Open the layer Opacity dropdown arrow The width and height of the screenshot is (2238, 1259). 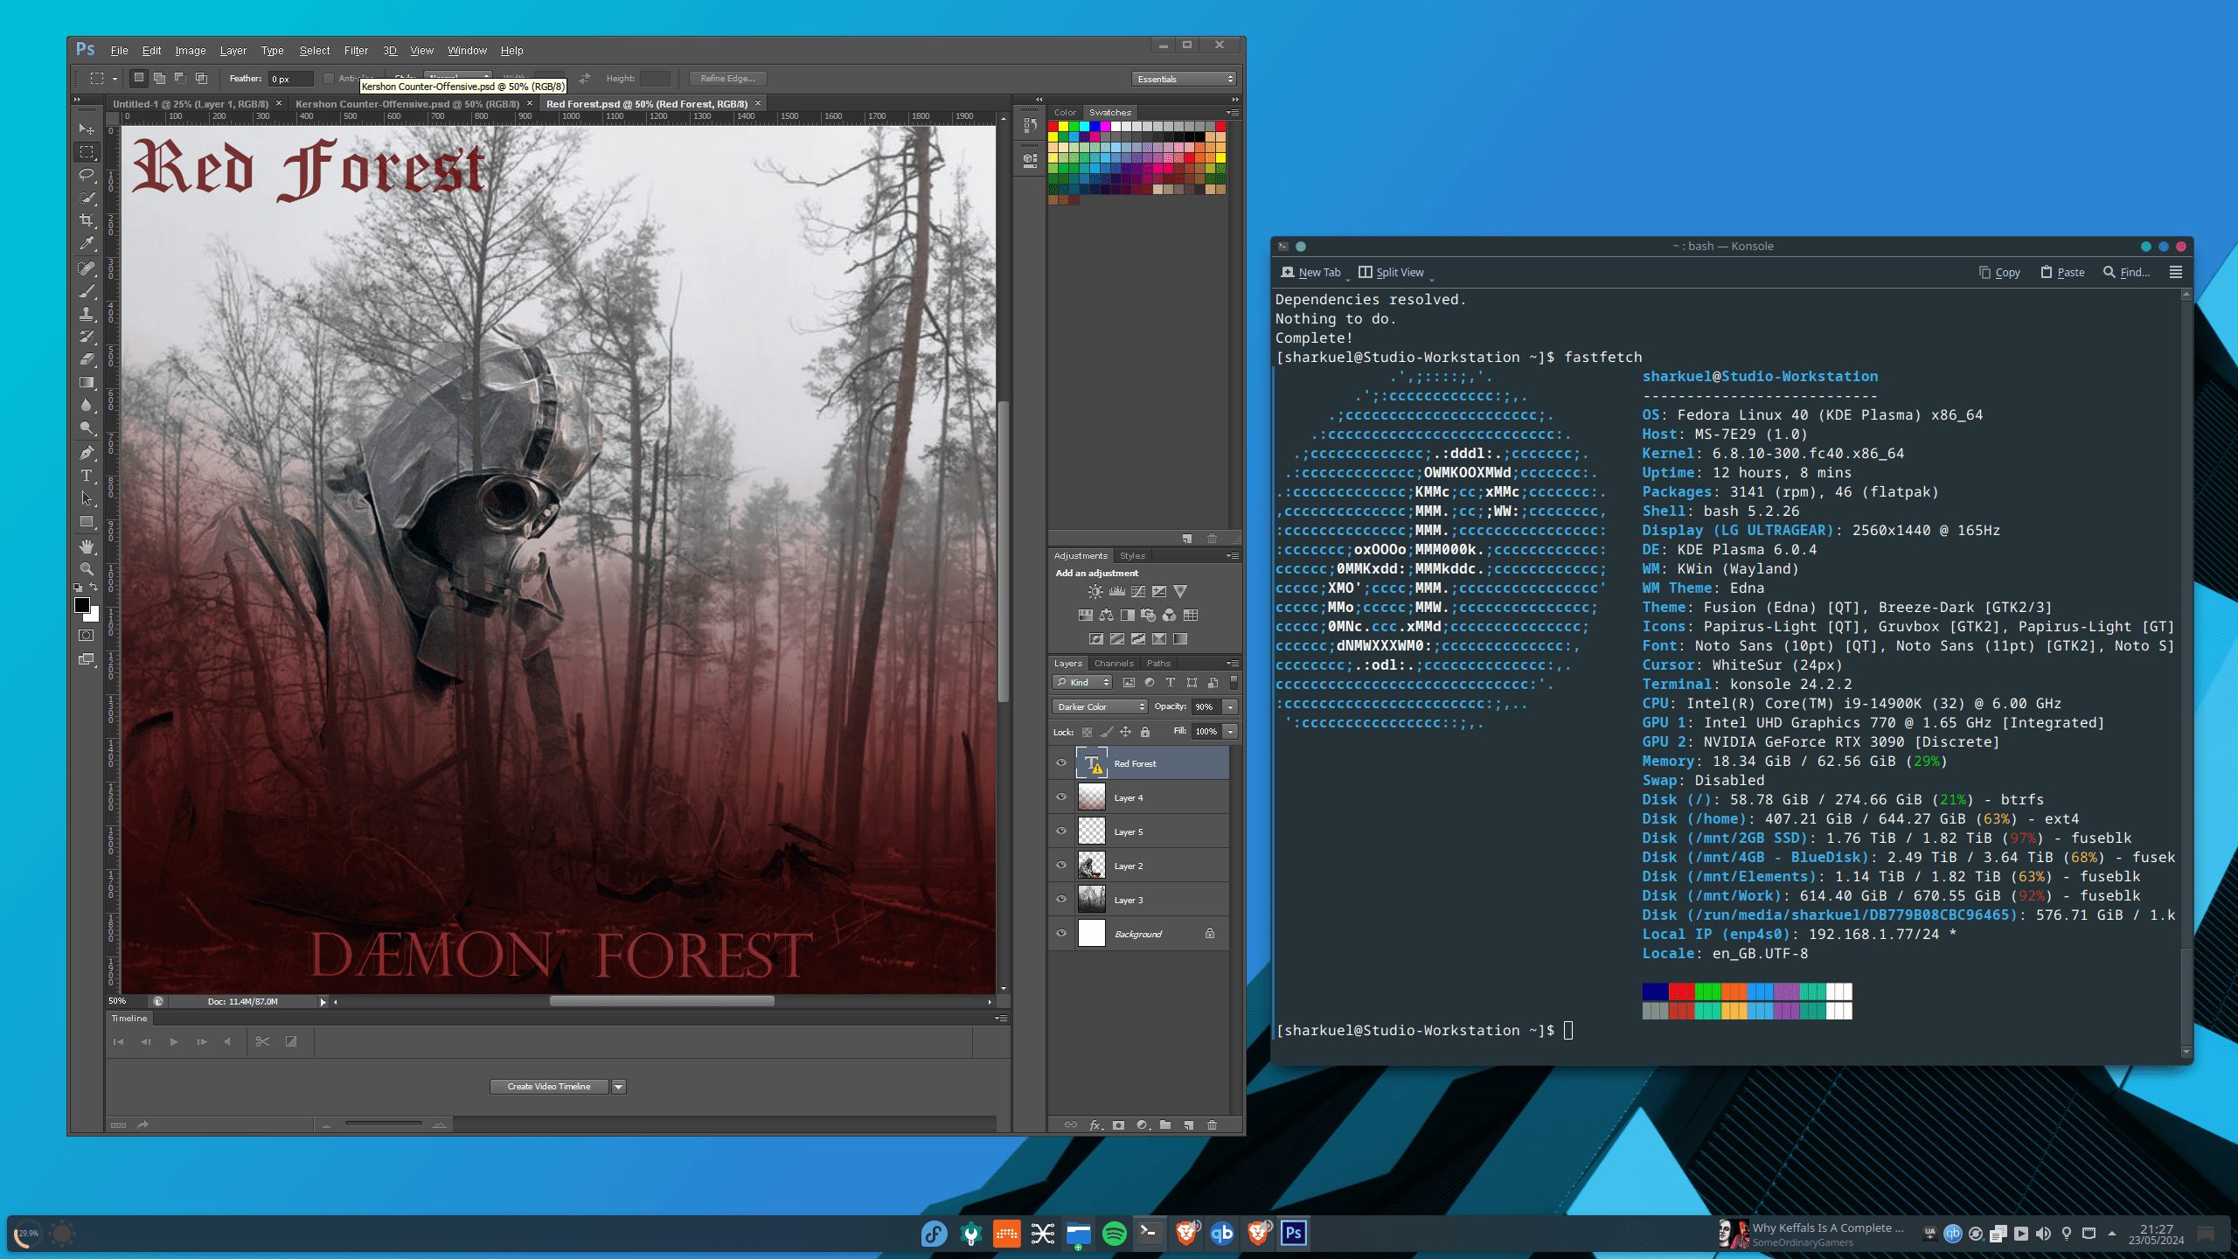(x=1231, y=706)
